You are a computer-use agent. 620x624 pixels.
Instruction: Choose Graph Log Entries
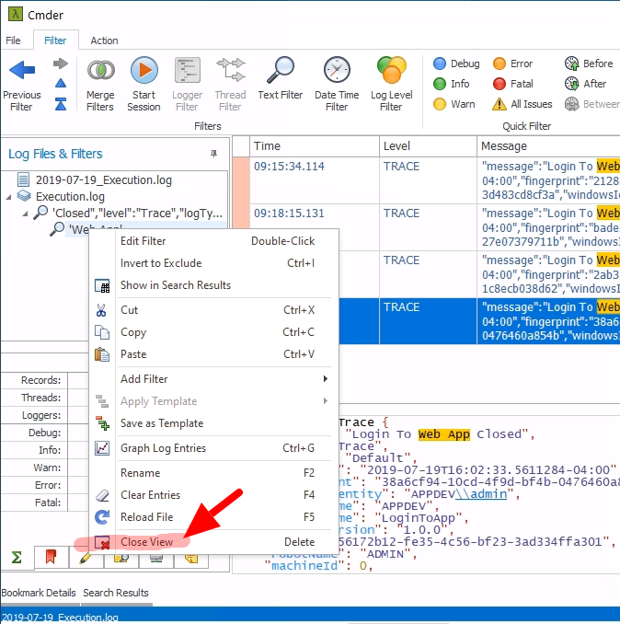click(214, 448)
